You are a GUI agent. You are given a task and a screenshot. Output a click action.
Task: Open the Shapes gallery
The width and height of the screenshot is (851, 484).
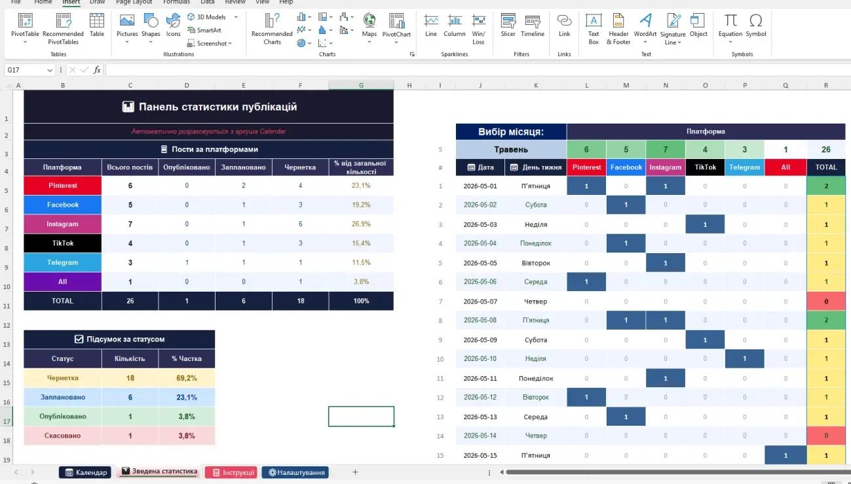(151, 28)
